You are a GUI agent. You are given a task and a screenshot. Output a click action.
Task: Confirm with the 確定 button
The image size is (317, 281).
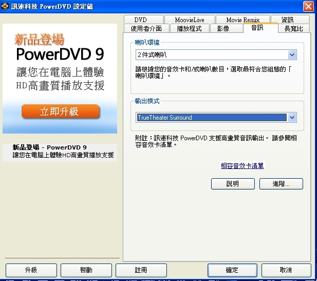click(x=232, y=270)
